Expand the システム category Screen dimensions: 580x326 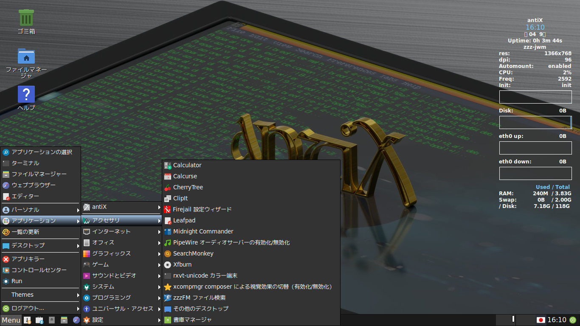122,287
